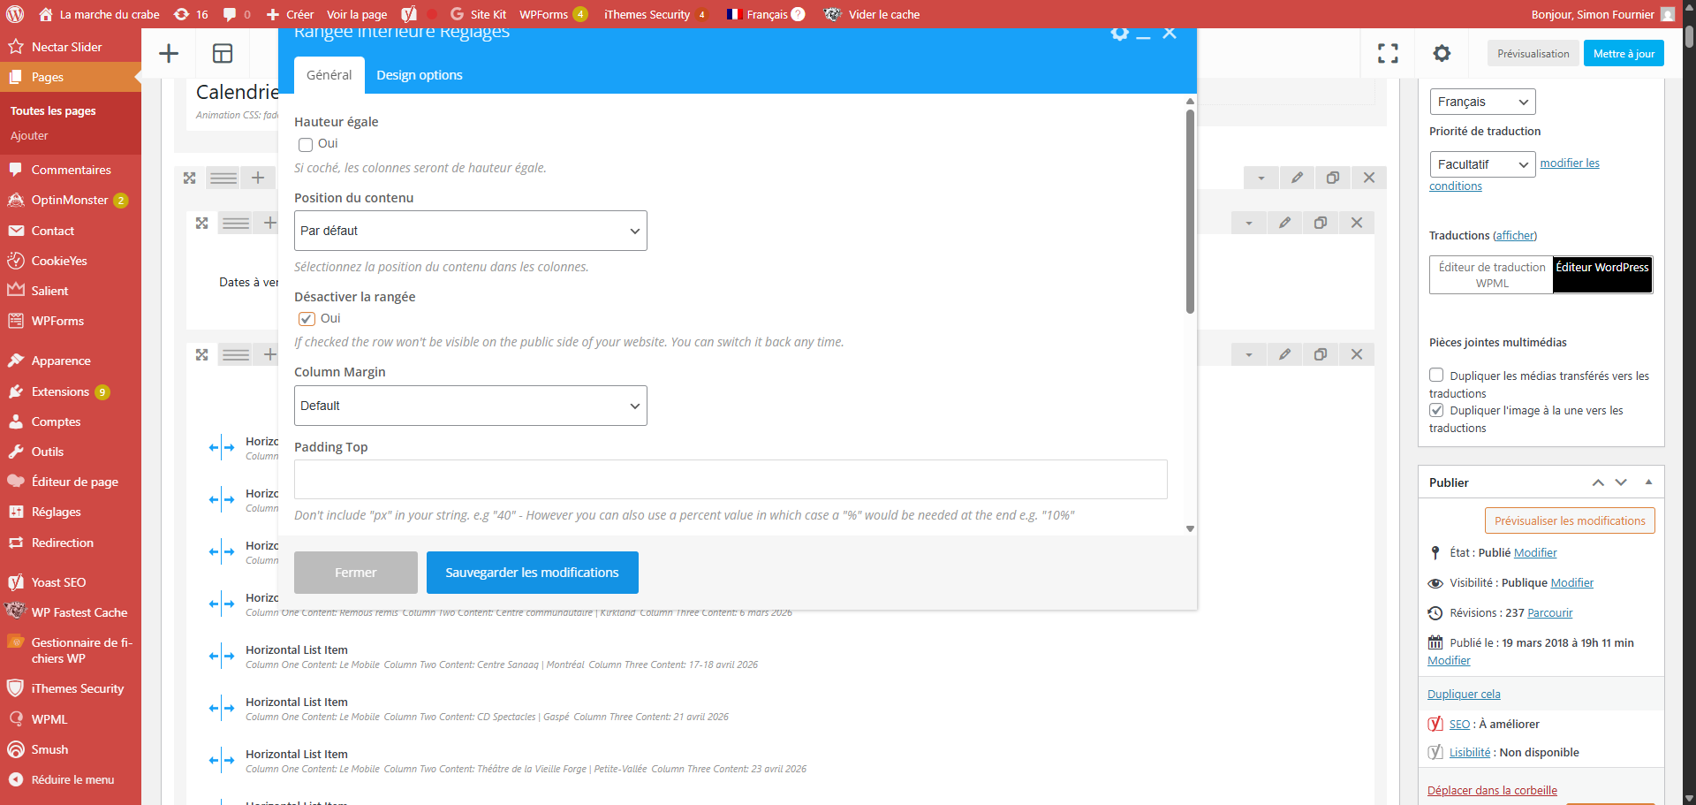Open Column Margin dropdown

pyautogui.click(x=470, y=406)
